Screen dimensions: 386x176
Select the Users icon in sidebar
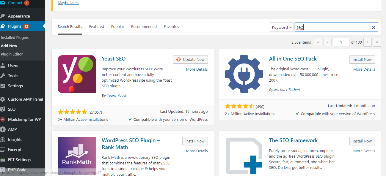tap(4, 65)
